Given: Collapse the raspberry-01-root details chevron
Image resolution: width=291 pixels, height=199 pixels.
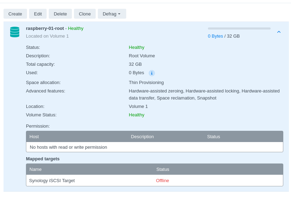Looking at the screenshot, I should pyautogui.click(x=279, y=32).
